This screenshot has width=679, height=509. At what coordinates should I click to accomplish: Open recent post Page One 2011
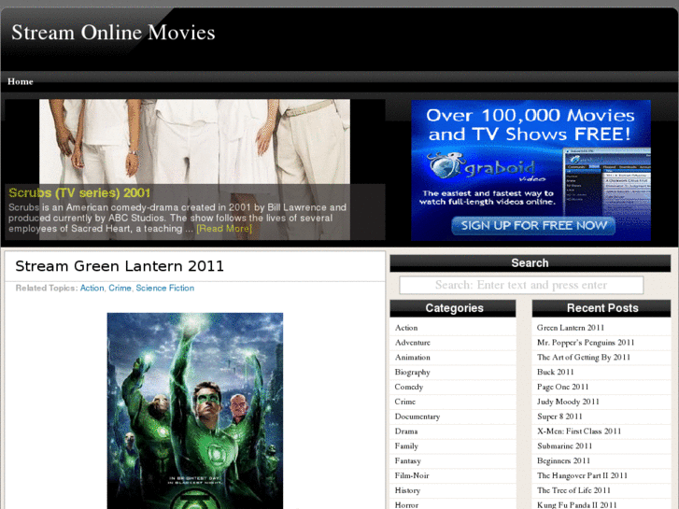pos(563,387)
